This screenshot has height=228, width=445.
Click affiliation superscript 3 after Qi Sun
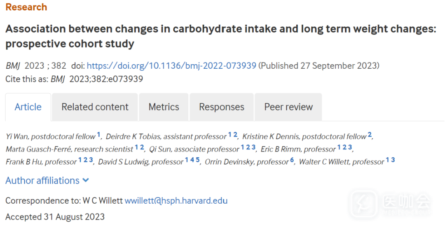[x=253, y=147]
